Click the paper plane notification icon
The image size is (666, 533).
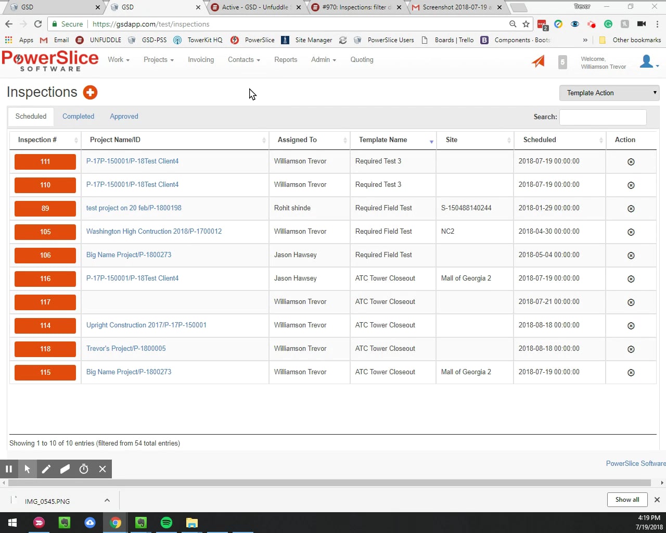[x=538, y=61]
